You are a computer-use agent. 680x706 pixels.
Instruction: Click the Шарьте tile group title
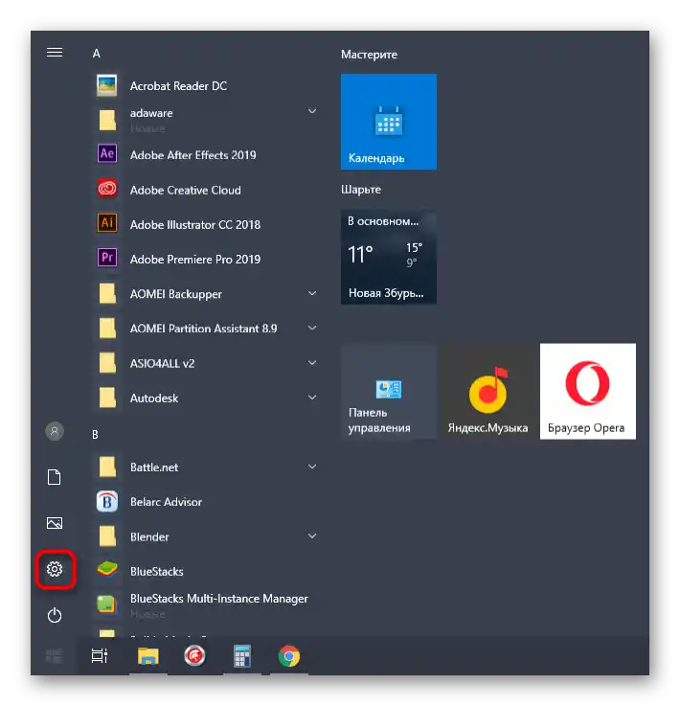pos(361,190)
